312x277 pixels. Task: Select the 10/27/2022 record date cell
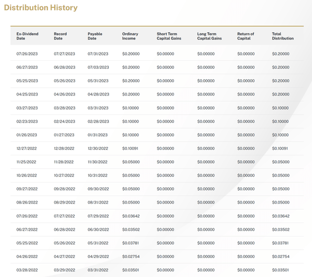[x=64, y=175]
